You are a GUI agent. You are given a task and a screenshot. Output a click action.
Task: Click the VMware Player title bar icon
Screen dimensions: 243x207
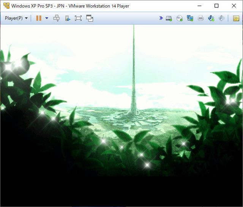click(x=6, y=6)
